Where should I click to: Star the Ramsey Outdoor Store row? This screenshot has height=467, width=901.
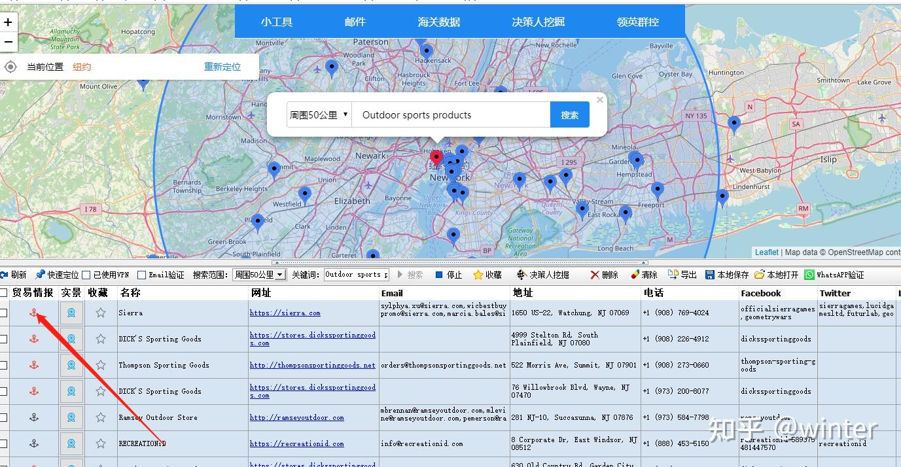click(x=101, y=417)
